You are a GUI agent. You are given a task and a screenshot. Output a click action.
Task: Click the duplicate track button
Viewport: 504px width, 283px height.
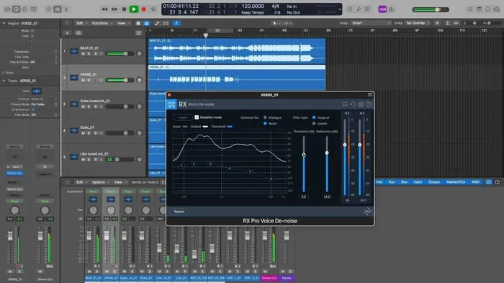78,33
